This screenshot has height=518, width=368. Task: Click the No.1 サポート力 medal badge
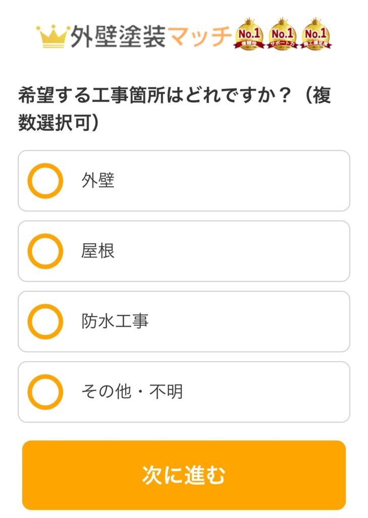pos(282,35)
